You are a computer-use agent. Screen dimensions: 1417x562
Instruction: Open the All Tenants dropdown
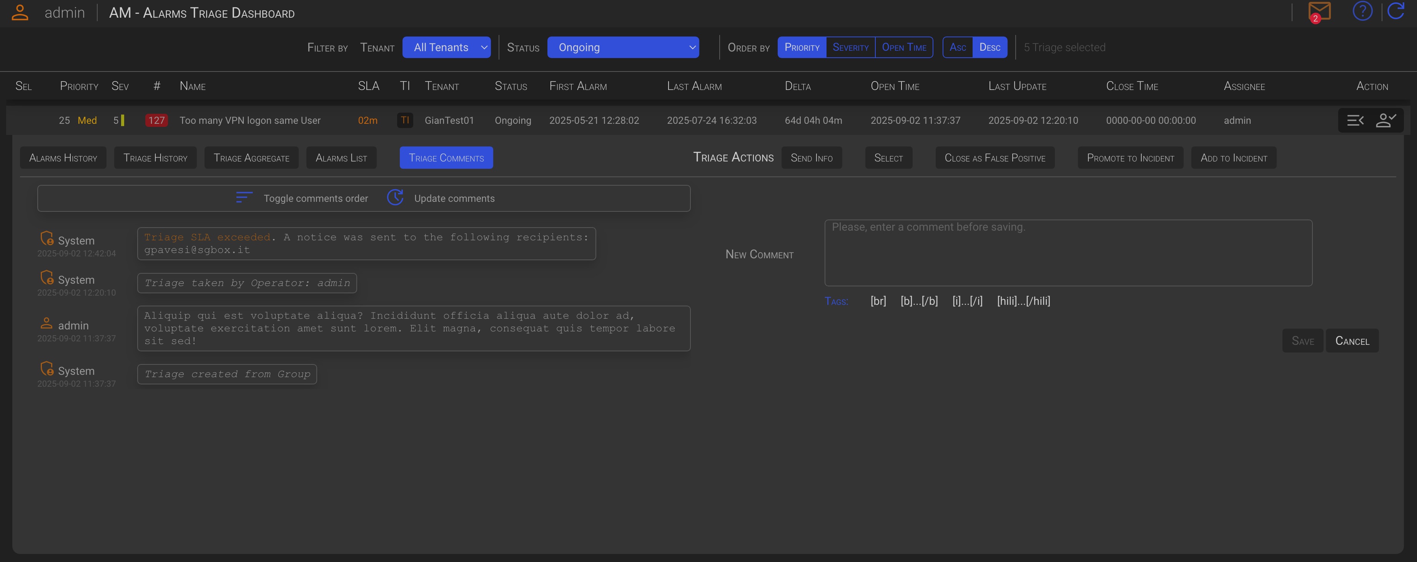coord(446,47)
